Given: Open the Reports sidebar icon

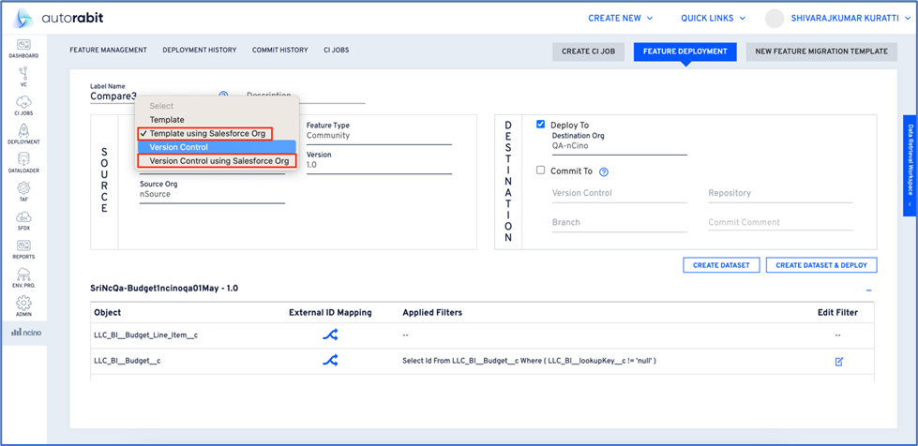Looking at the screenshot, I should (23, 249).
